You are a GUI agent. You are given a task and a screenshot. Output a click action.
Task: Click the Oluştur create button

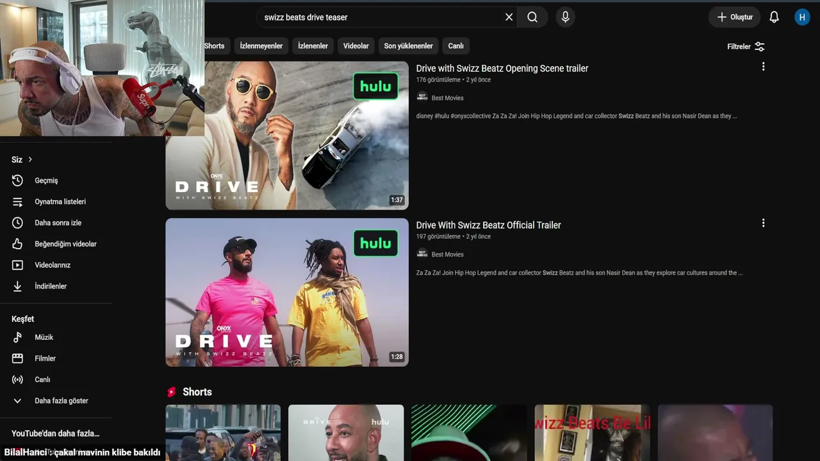[734, 17]
